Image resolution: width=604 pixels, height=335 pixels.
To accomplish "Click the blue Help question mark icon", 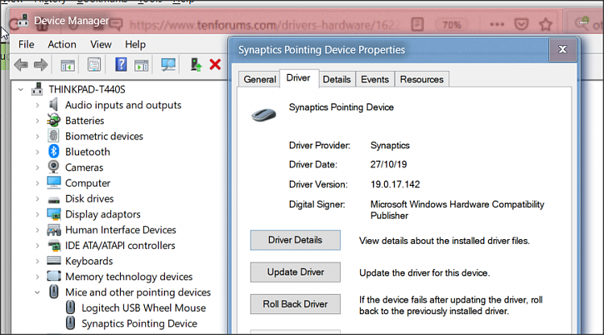I will 121,64.
